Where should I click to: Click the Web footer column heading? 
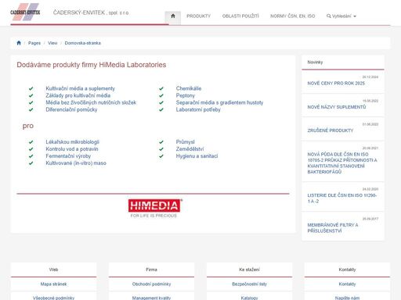coord(53,270)
